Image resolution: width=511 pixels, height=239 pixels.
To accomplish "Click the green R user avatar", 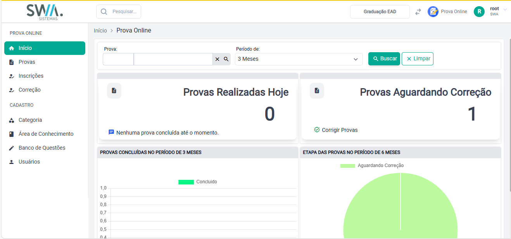I will (x=479, y=12).
